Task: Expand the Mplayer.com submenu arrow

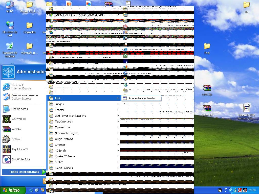Action: coord(118,127)
